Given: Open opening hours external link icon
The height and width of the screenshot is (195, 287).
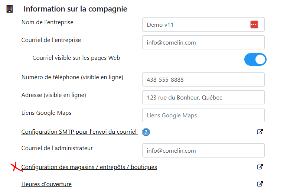Looking at the screenshot, I should click(260, 184).
